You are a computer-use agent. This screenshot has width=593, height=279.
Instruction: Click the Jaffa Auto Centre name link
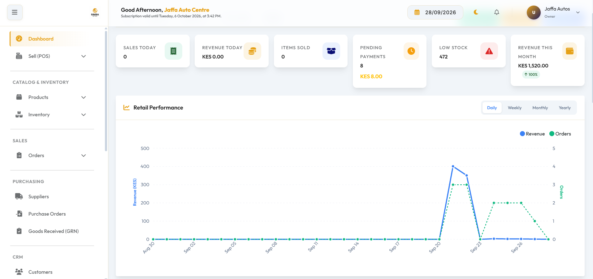pos(187,10)
